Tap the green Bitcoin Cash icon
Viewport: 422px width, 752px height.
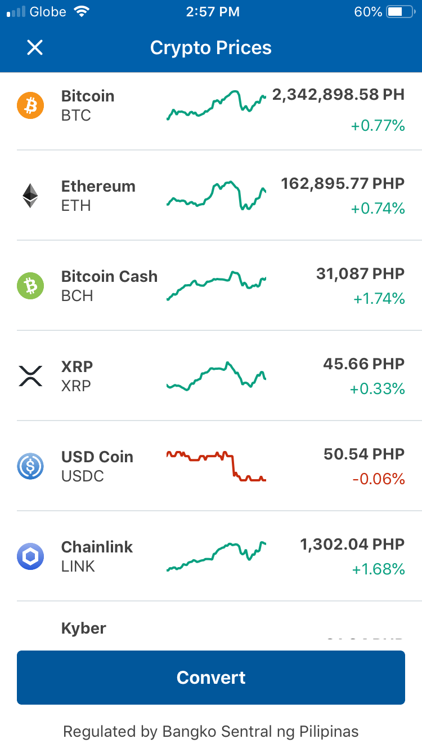click(x=30, y=286)
